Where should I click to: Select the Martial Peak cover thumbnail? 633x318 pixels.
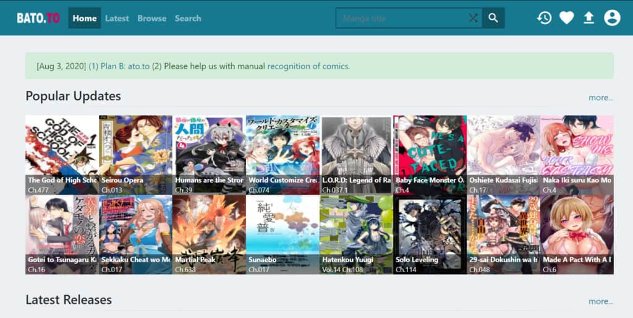point(209,234)
